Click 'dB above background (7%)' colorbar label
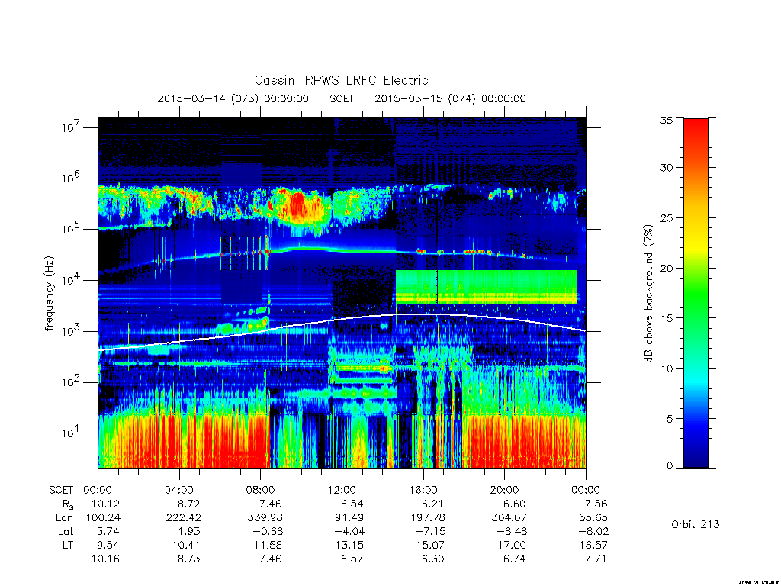 point(648,294)
